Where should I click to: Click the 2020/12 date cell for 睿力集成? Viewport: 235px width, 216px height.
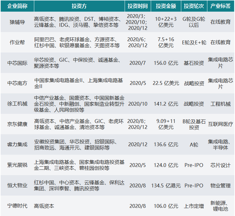click(x=138, y=145)
